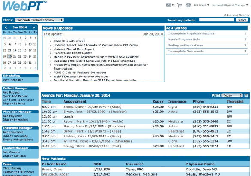Open Display Insurance link

[x=15, y=136]
